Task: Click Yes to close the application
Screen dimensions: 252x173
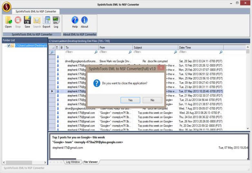Action: (130, 100)
